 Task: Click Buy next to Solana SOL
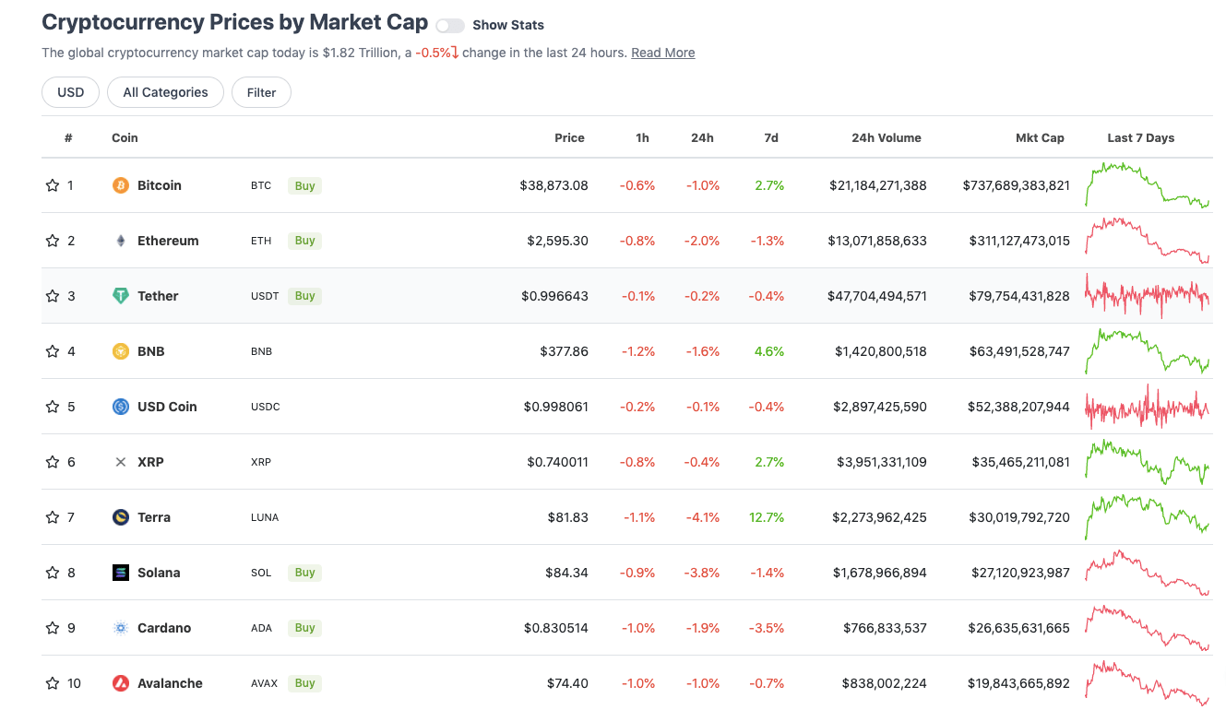click(x=305, y=573)
